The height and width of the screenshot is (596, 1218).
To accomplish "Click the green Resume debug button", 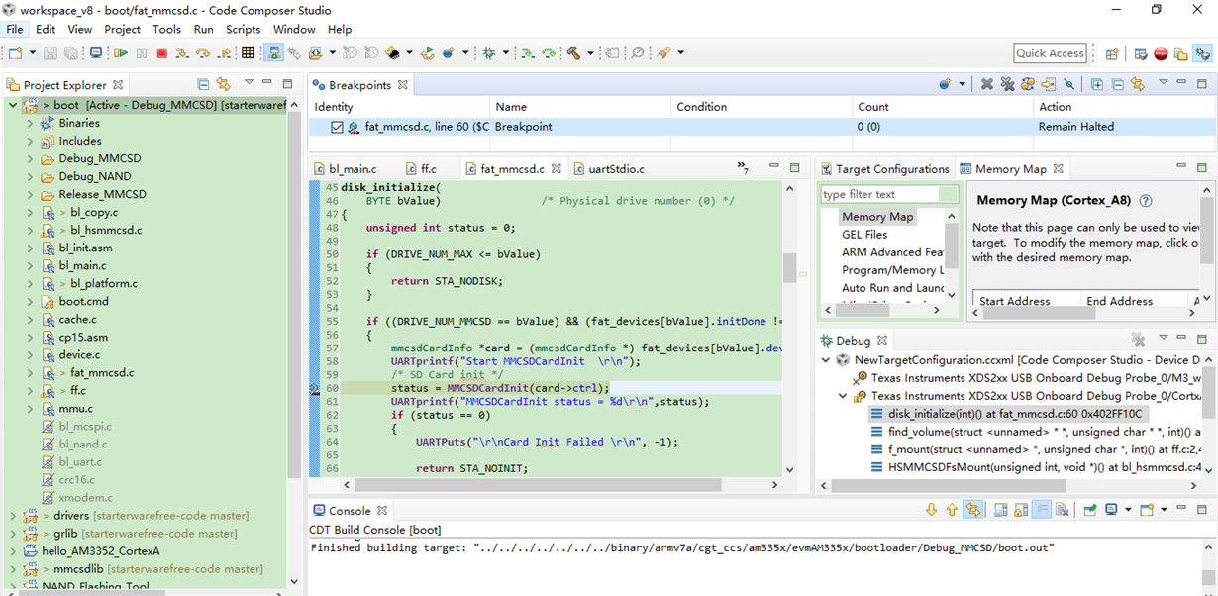I will [x=121, y=53].
